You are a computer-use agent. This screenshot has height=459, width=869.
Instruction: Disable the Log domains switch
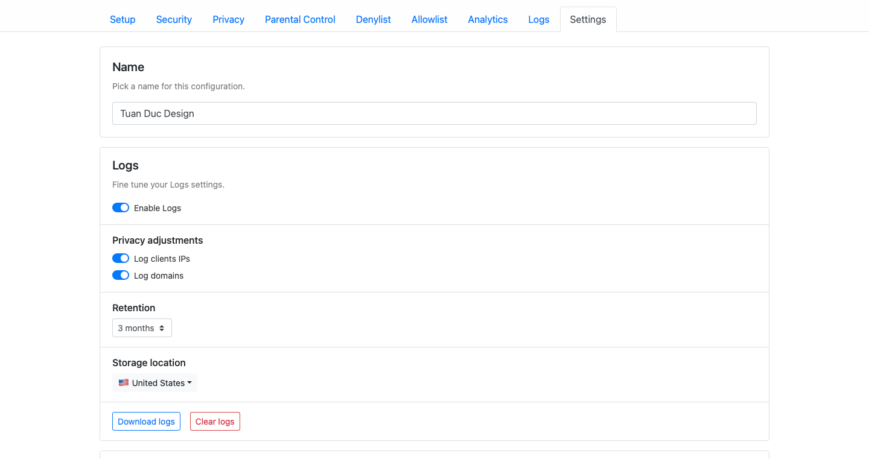pyautogui.click(x=121, y=275)
